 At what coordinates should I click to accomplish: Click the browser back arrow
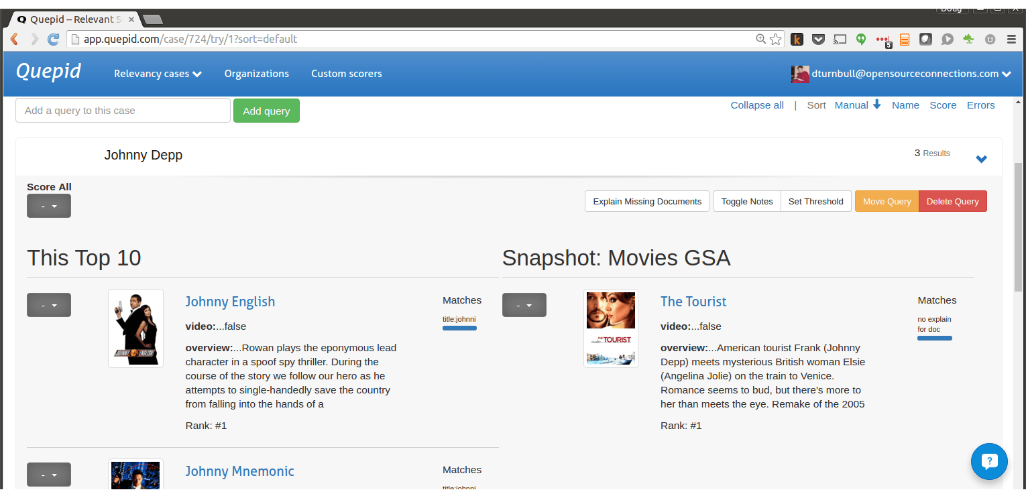(14, 40)
